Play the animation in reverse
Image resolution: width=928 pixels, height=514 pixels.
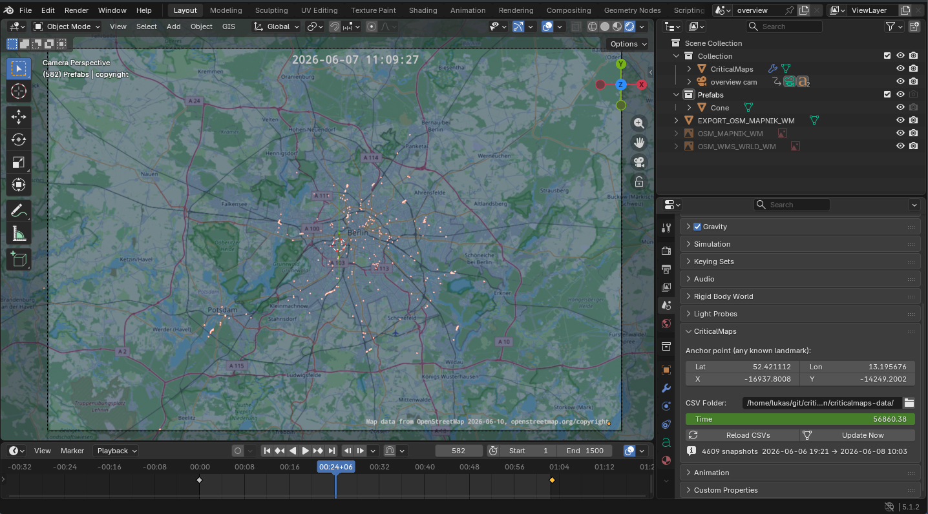click(x=293, y=451)
